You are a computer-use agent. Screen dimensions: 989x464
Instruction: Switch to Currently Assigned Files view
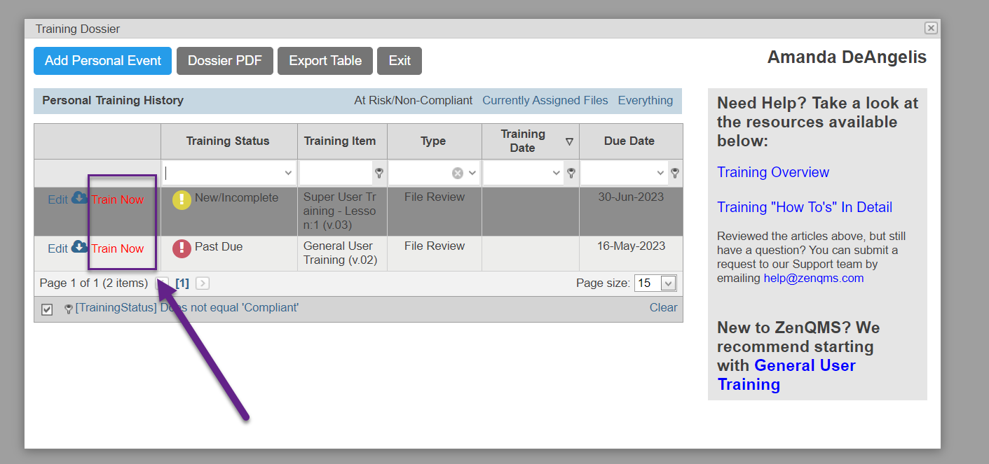click(x=545, y=100)
